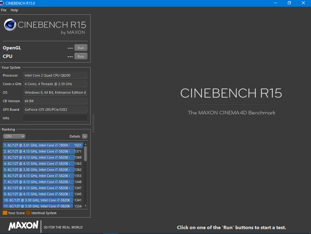Click the ranking list scroll up arrow
The image size is (311, 234).
[x=85, y=144]
